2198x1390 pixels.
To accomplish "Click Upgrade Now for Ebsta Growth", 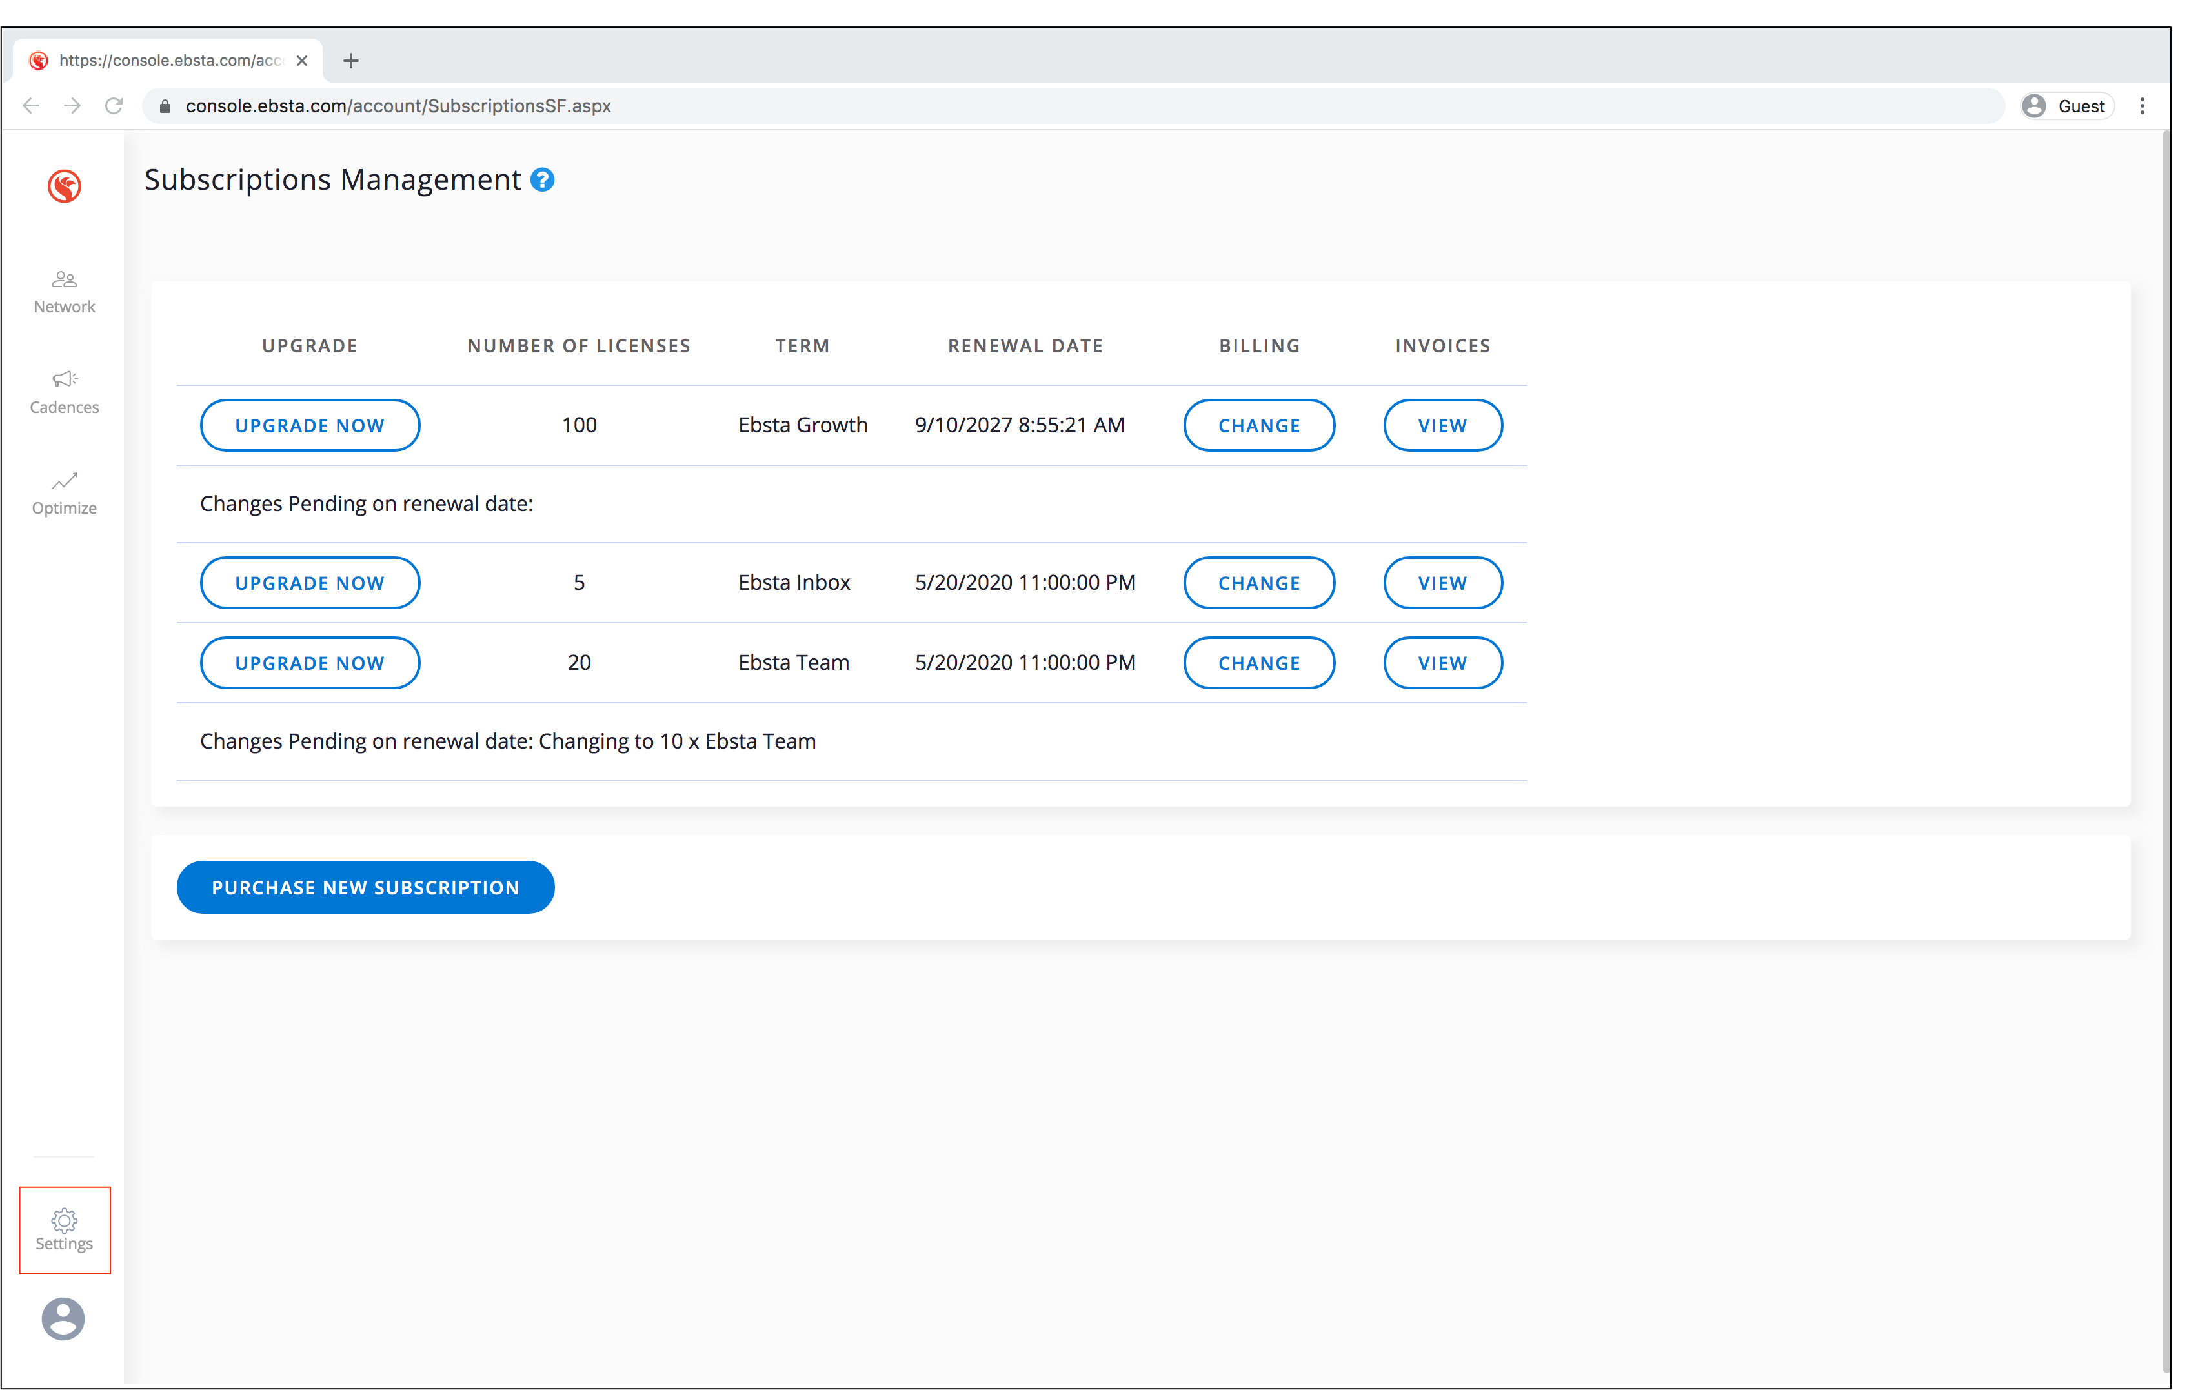I will click(x=309, y=425).
